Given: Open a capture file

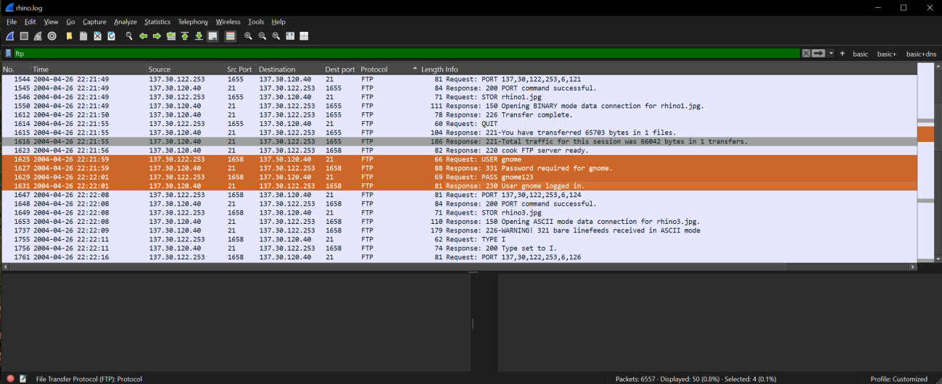Looking at the screenshot, I should [x=70, y=36].
